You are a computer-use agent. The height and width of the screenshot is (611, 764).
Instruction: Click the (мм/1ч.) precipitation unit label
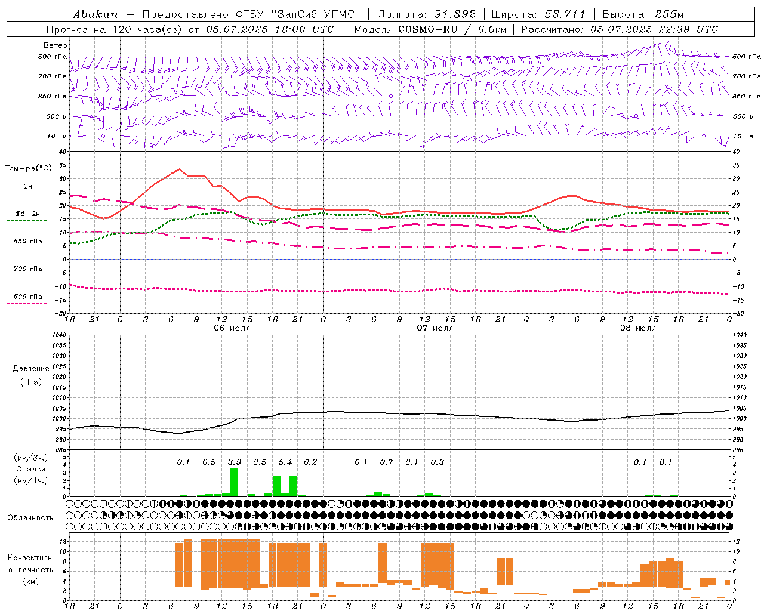point(30,480)
